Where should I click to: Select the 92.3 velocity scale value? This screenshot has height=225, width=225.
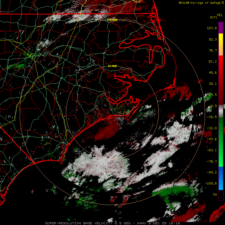pos(213,39)
